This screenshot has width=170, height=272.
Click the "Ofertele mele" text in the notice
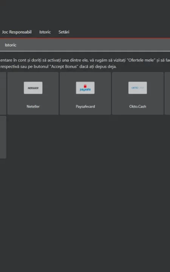click(140, 60)
